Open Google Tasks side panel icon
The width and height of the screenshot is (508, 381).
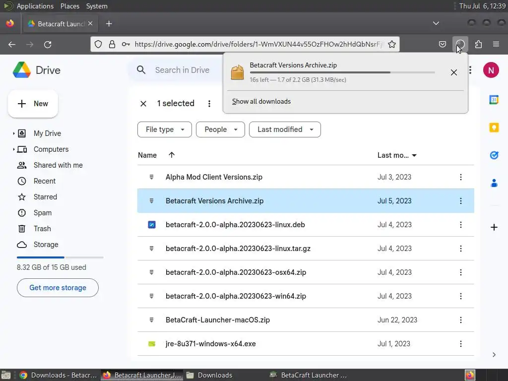494,155
